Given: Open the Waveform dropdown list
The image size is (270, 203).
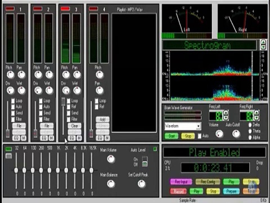Looking at the screenshot, I should (x=198, y=126).
